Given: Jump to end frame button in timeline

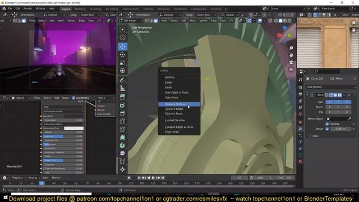Looking at the screenshot, I should pos(163,178).
